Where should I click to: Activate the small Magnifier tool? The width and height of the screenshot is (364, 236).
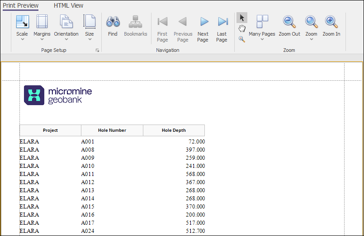click(x=242, y=39)
